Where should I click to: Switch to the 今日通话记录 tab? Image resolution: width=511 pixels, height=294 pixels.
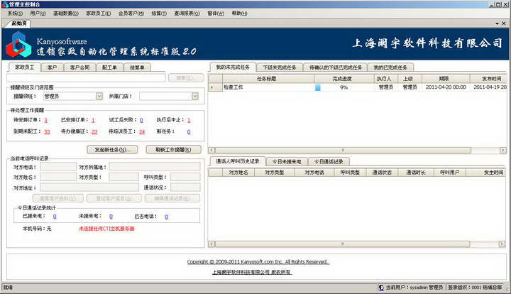click(x=329, y=162)
